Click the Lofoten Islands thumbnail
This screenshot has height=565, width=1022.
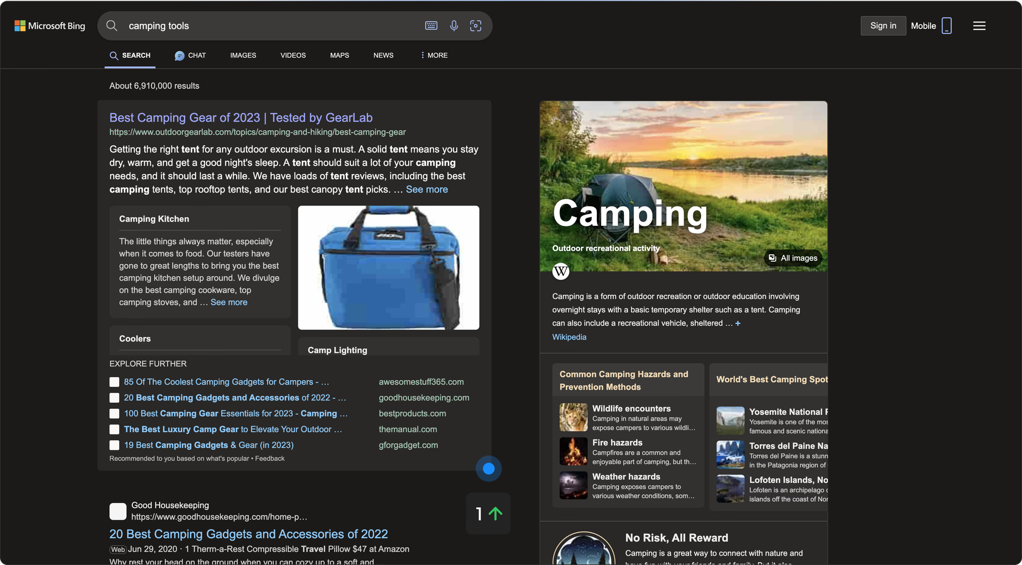coord(730,488)
